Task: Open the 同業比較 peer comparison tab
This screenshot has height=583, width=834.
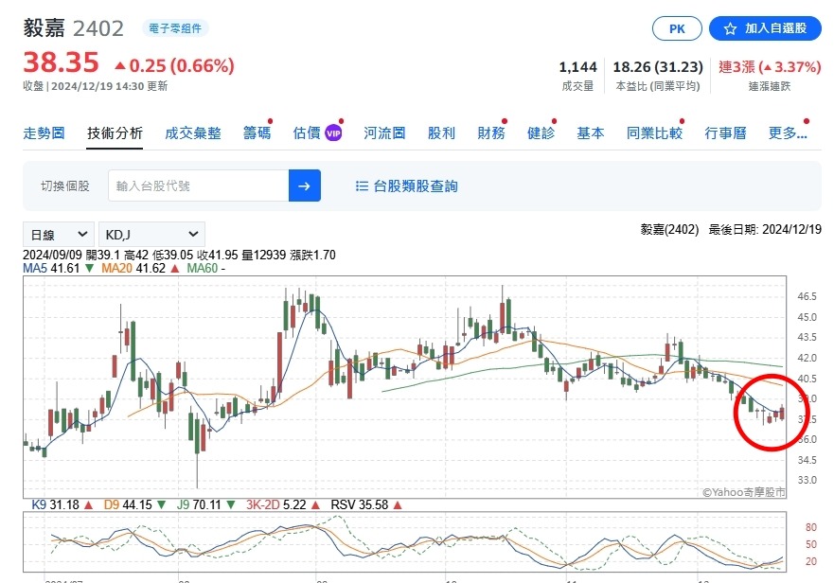Action: pos(654,133)
